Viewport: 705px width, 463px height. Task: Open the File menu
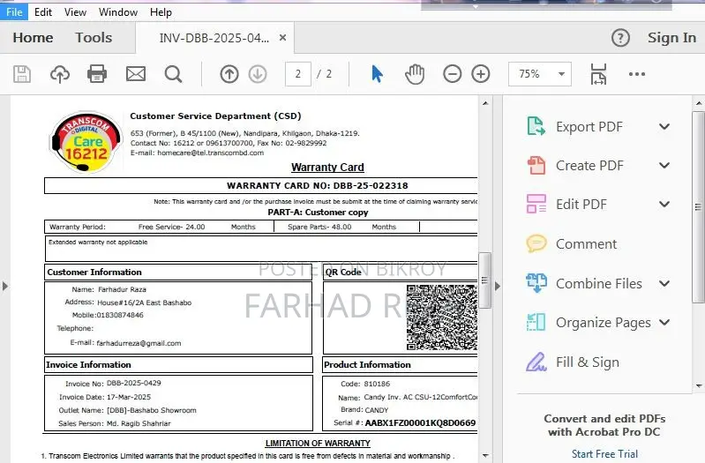click(14, 12)
